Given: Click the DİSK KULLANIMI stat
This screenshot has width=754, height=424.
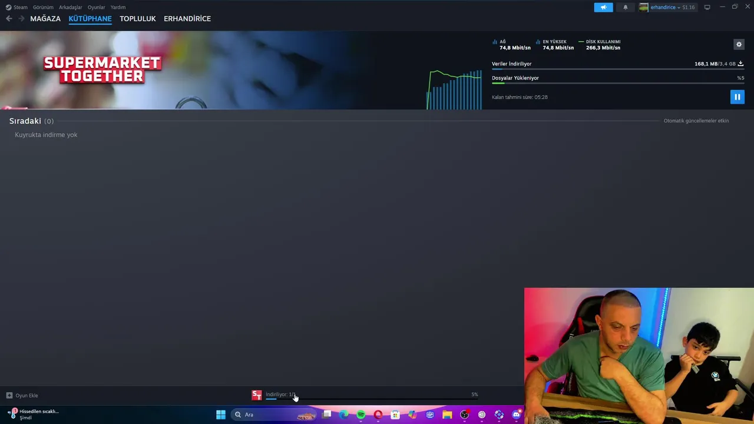Looking at the screenshot, I should coord(600,45).
